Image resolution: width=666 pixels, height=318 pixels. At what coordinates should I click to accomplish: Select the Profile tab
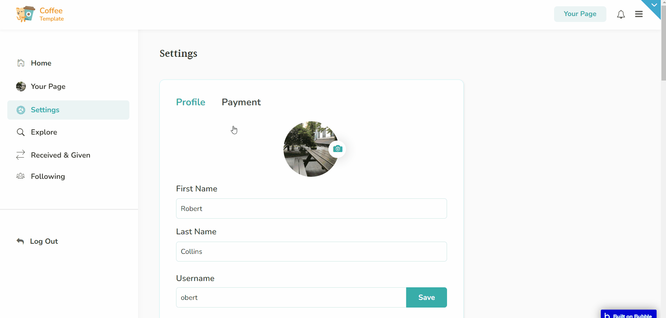coord(191,102)
